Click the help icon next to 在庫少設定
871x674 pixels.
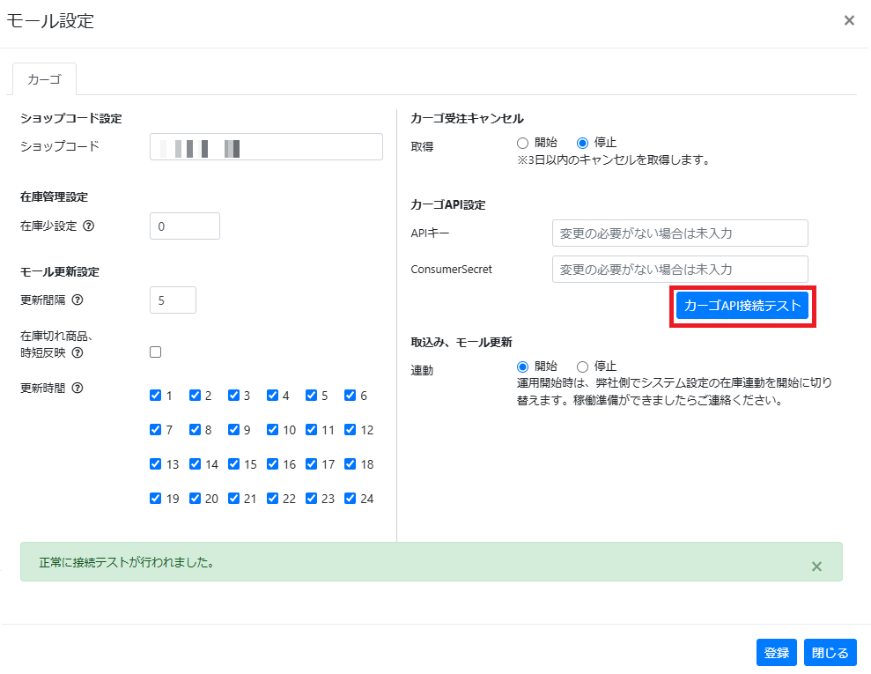[88, 226]
